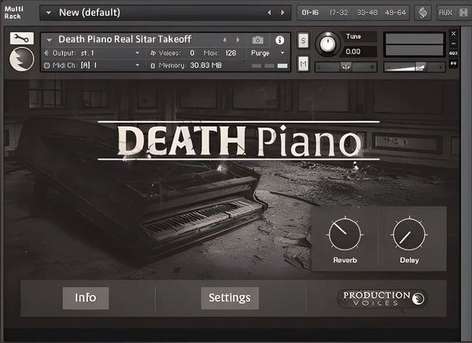Show the instrument info icon
This screenshot has width=472, height=343.
[x=279, y=40]
